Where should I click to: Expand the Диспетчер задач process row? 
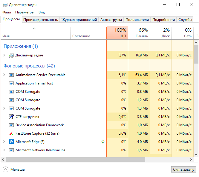tap(4, 55)
